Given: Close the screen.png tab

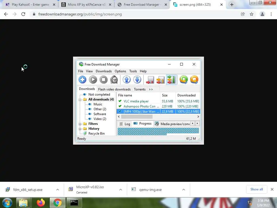Looking at the screenshot, I should (x=222, y=5).
